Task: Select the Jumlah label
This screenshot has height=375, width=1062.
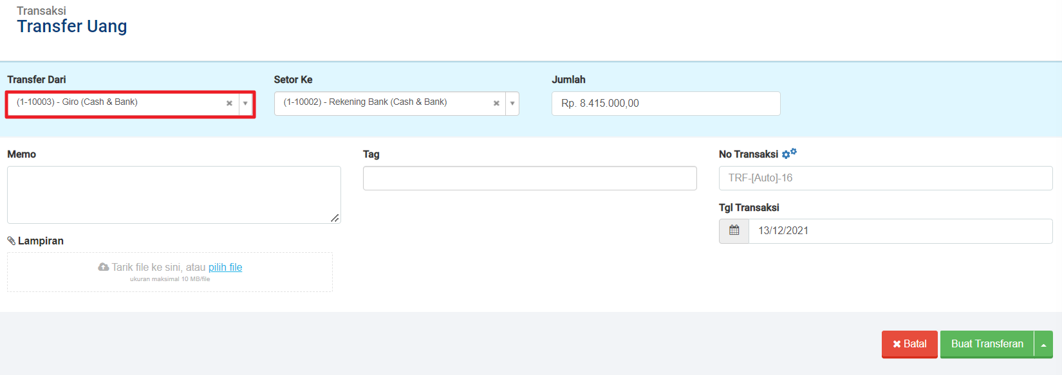Action: (568, 80)
